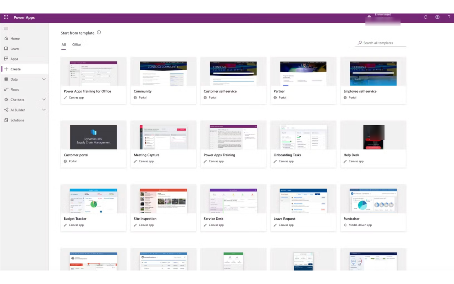Select the Meeting Capture template thumbnail
The height and width of the screenshot is (284, 454).
(x=163, y=137)
